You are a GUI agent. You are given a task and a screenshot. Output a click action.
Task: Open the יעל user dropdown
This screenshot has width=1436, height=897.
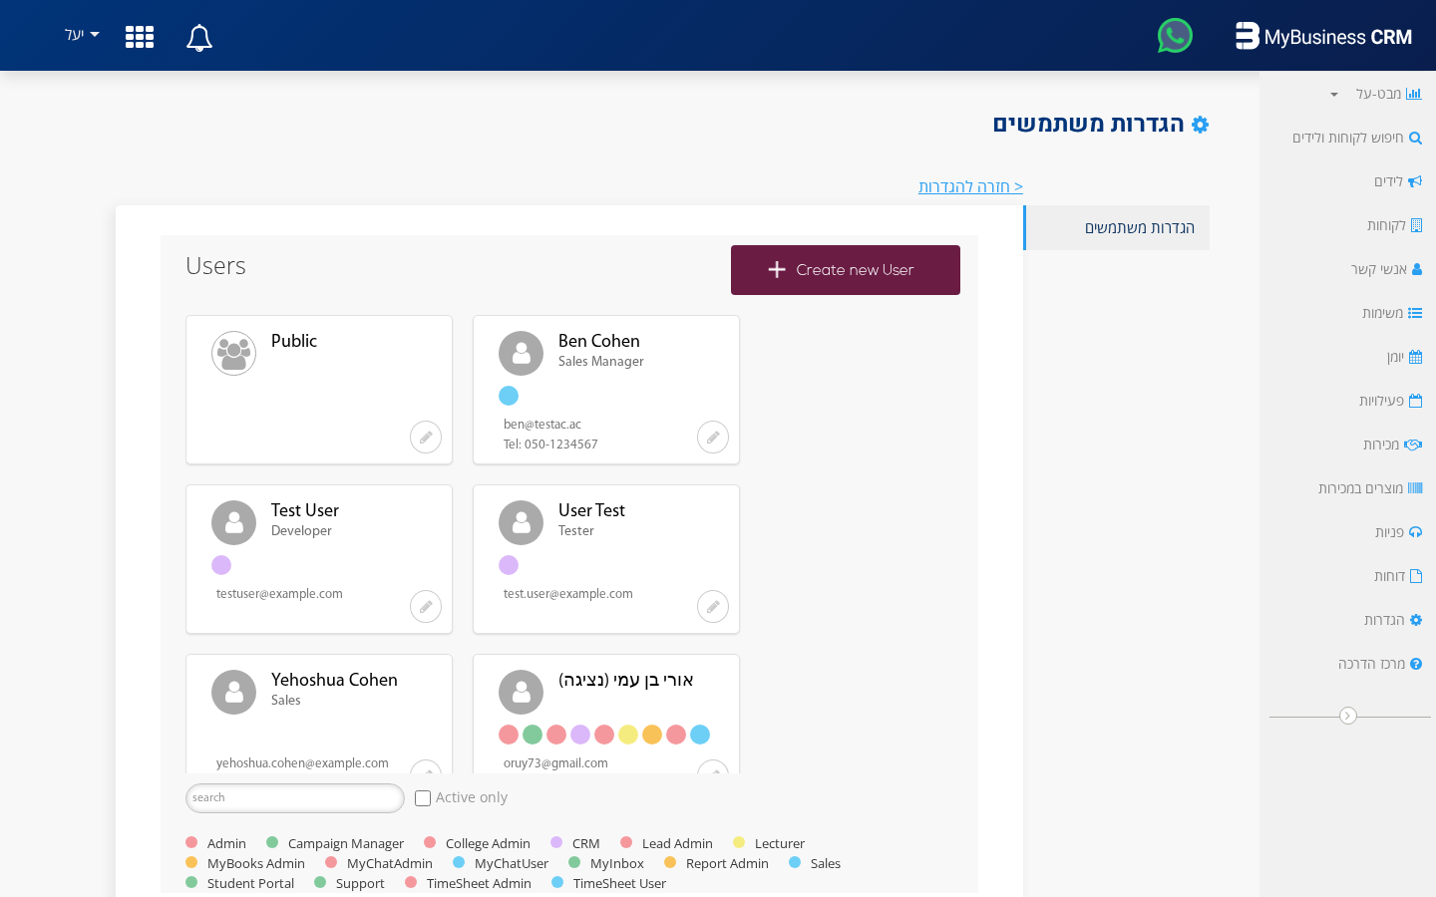(80, 35)
